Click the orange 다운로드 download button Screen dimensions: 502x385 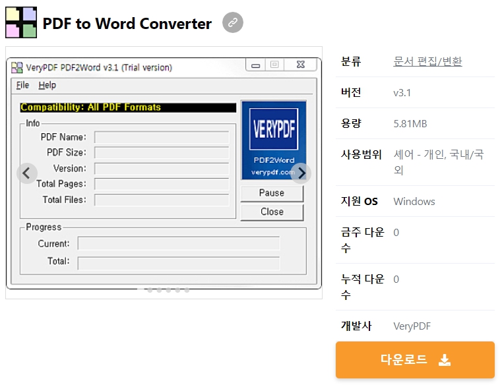(415, 360)
